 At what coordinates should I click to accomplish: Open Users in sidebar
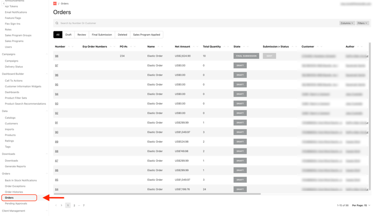tap(8, 47)
